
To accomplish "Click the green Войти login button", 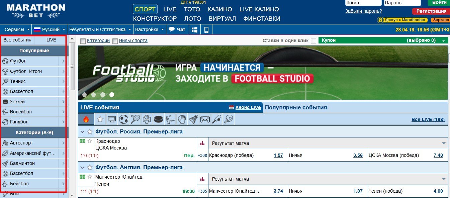I will click(x=439, y=3).
